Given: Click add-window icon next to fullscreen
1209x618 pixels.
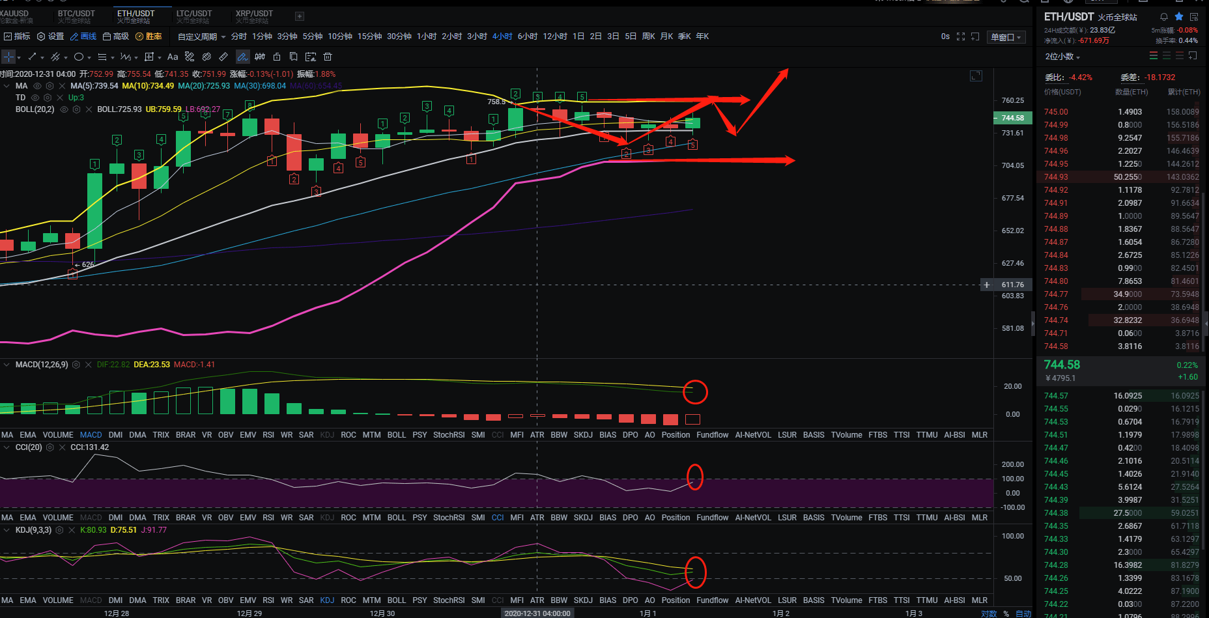Looking at the screenshot, I should [x=975, y=36].
